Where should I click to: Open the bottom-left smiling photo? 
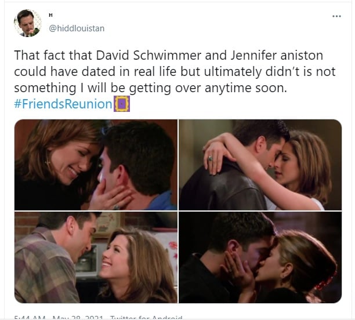coord(96,257)
